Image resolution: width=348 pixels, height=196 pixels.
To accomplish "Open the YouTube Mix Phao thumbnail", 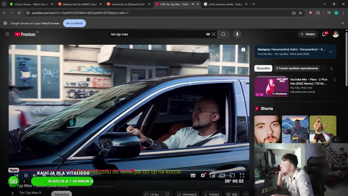I will coord(271,87).
